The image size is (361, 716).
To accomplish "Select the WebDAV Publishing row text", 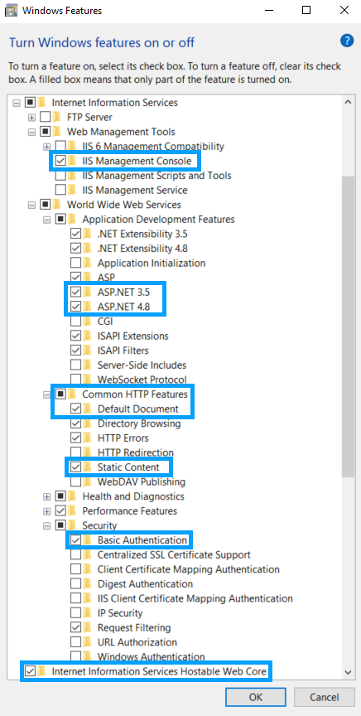I will click(x=142, y=481).
